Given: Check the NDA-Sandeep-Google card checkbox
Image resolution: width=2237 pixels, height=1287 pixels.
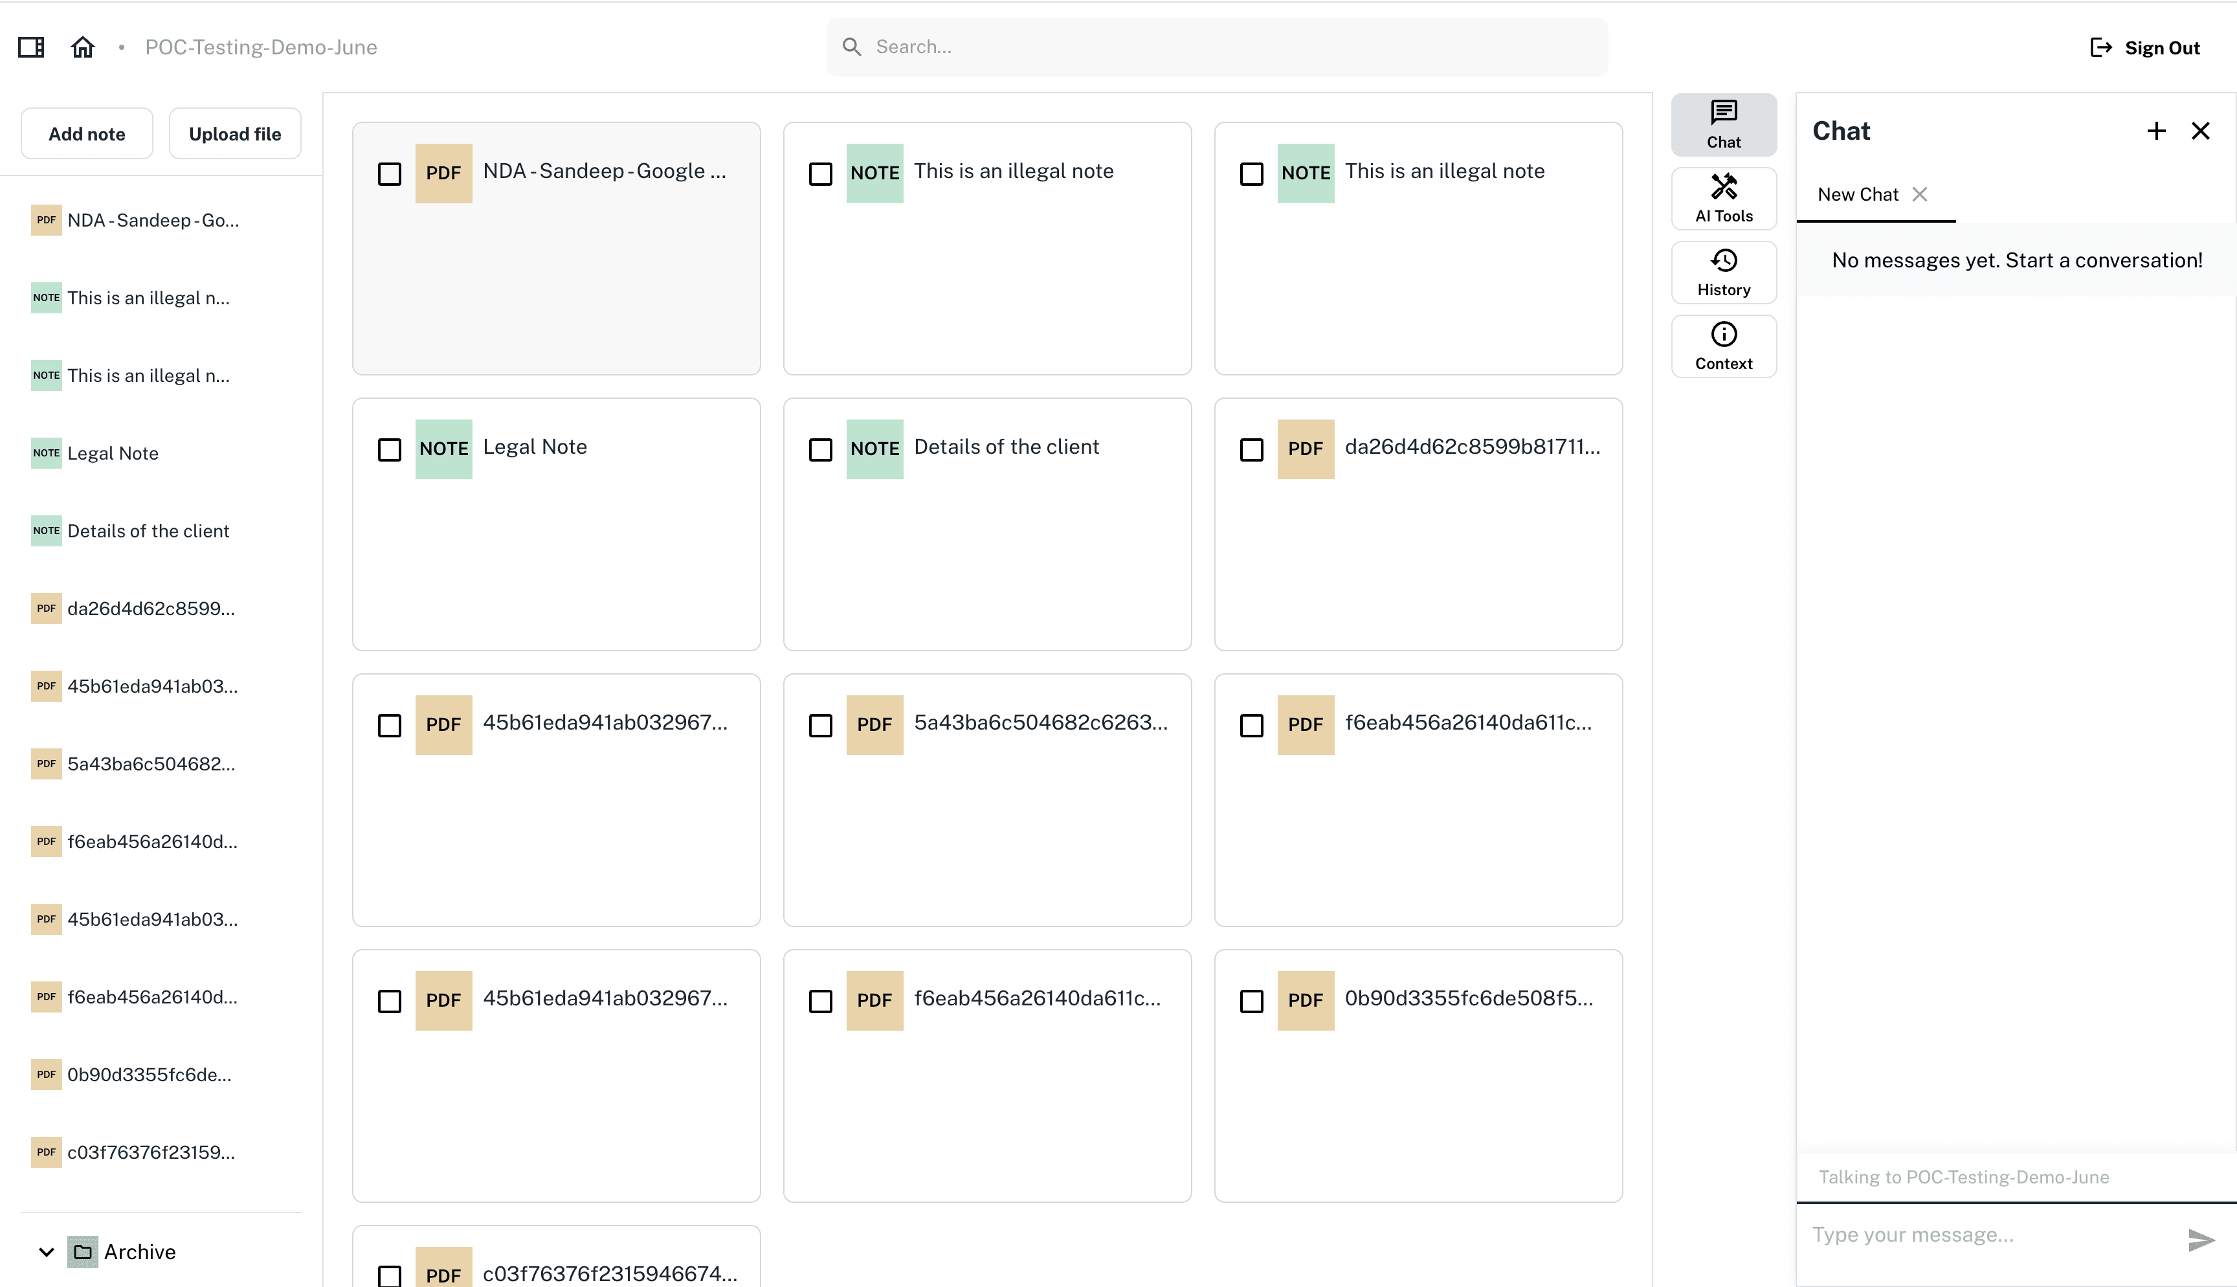Looking at the screenshot, I should (390, 174).
